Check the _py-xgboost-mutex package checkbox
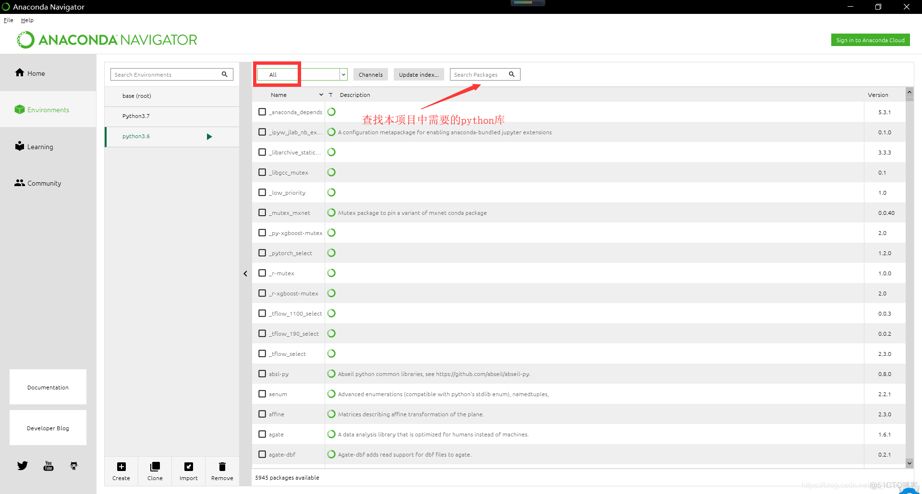 pyautogui.click(x=262, y=233)
